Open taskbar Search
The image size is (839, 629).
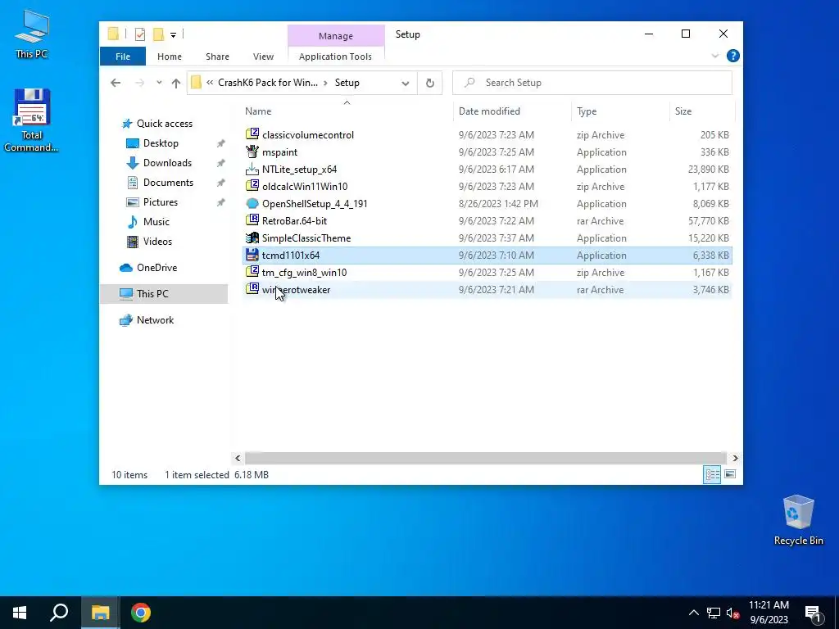click(x=59, y=613)
